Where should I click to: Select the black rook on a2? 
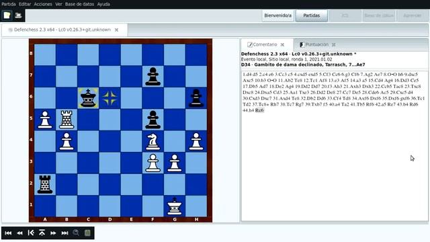coord(45,184)
